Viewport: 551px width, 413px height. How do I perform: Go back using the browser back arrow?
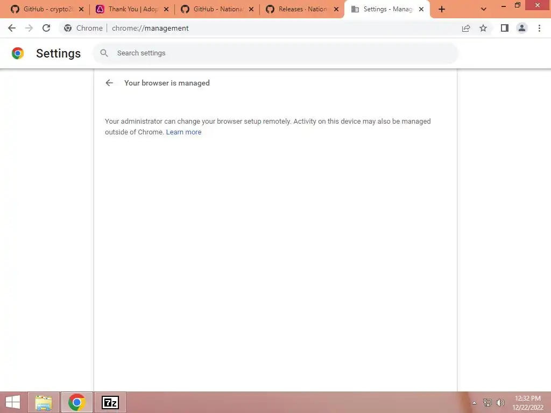point(12,28)
